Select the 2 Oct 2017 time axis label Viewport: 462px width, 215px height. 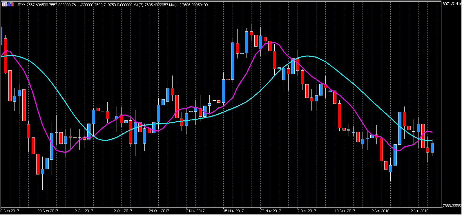(84, 211)
